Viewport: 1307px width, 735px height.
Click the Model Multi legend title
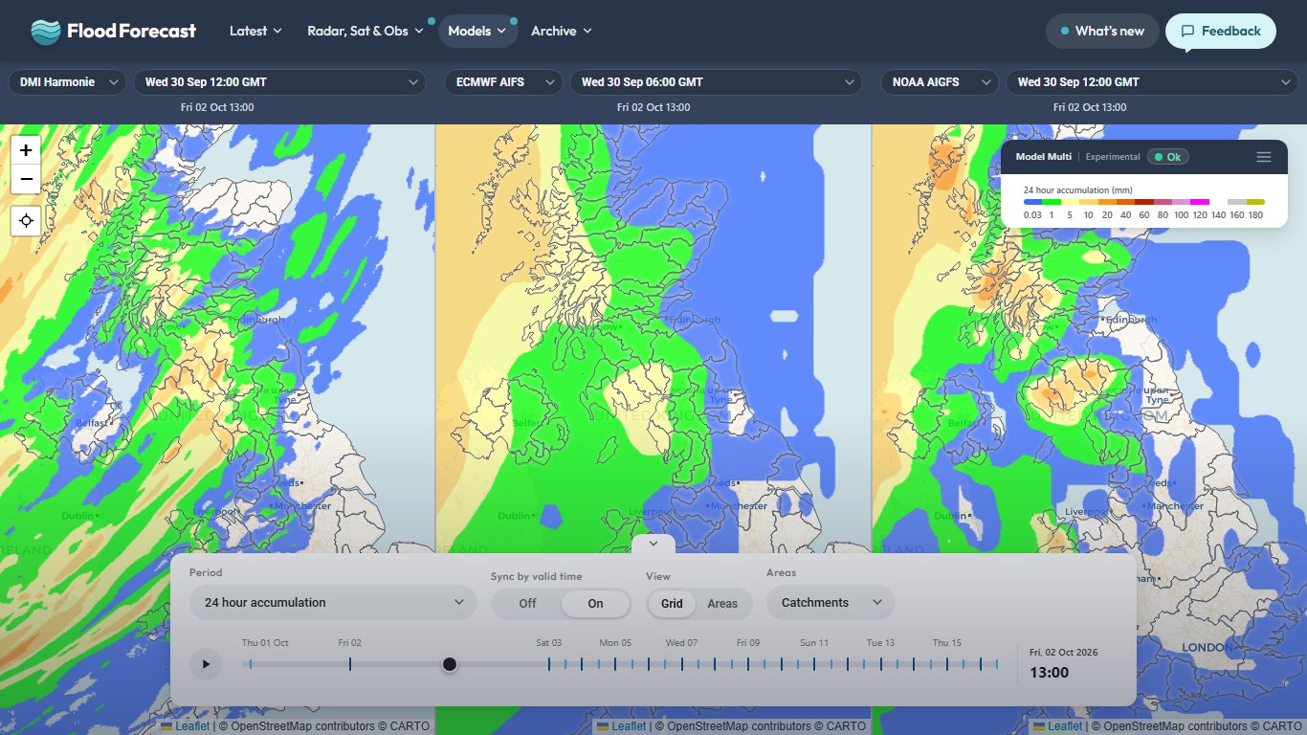point(1043,157)
